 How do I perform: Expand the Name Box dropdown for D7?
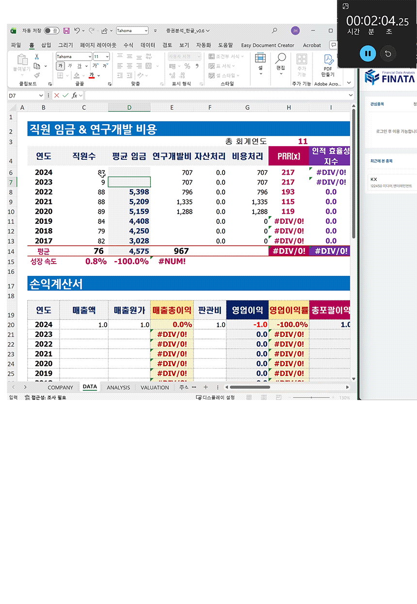40,96
